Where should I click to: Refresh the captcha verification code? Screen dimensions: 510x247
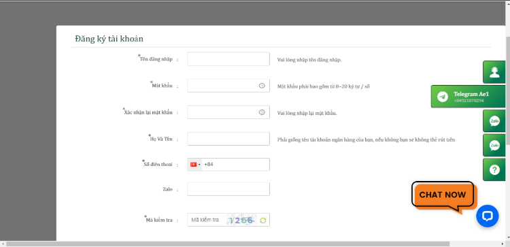tap(262, 220)
